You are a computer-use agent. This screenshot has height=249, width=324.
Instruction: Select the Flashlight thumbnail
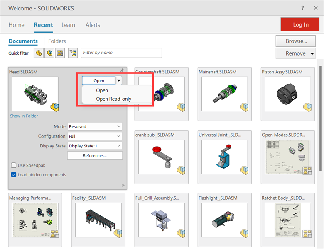tap(225, 220)
